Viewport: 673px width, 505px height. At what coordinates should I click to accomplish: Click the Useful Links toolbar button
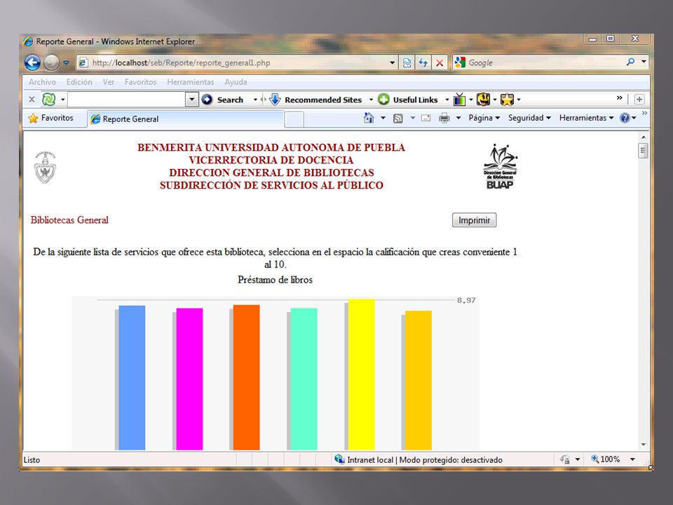point(408,100)
